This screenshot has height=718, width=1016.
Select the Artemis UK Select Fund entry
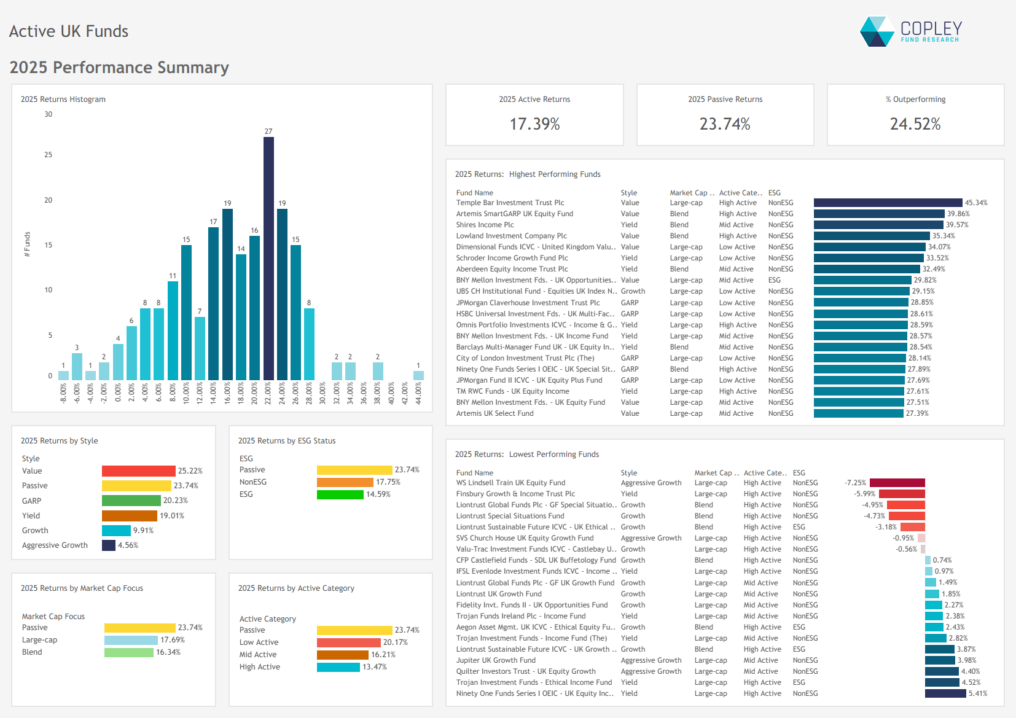pyautogui.click(x=494, y=413)
